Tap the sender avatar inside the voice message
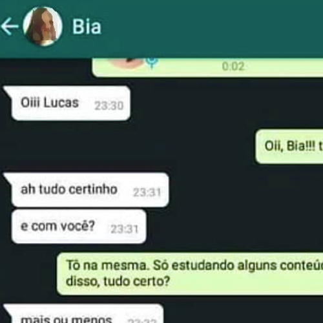This screenshot has height=323, width=323. point(126,63)
